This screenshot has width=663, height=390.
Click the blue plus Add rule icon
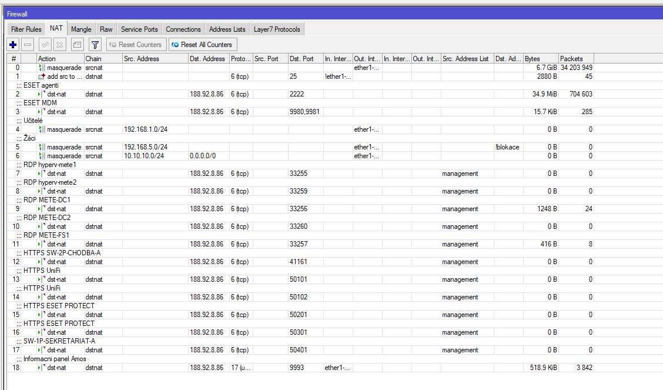coord(13,45)
